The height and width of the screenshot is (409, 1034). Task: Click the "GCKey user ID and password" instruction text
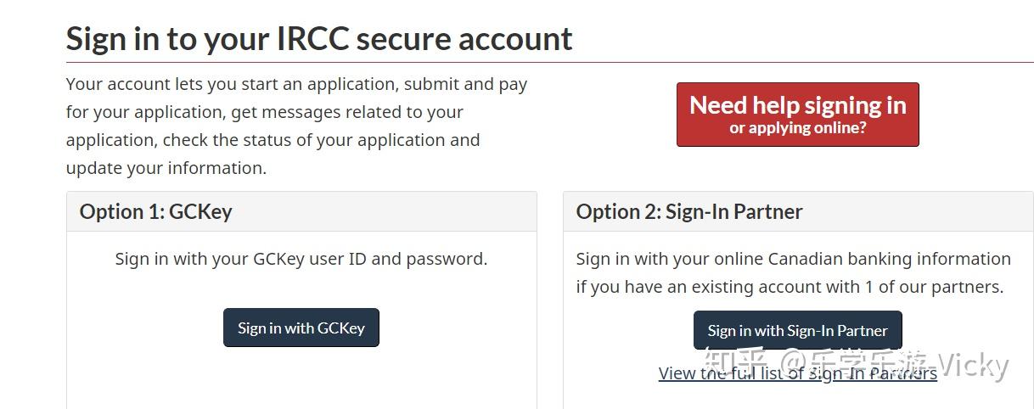coord(301,258)
